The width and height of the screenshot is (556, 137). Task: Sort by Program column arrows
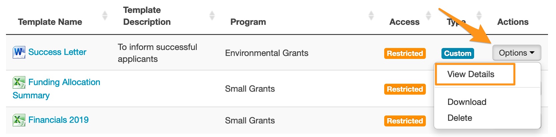coord(371,16)
